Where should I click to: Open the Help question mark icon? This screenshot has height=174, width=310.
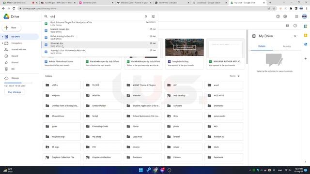(x=278, y=16)
